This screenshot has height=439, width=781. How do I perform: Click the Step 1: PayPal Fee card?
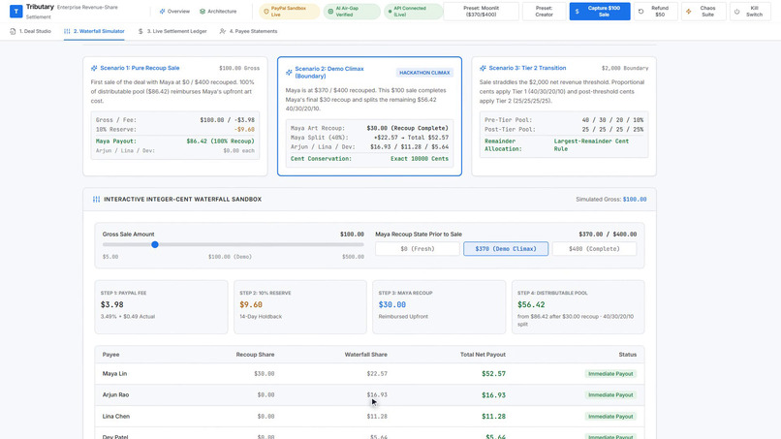pos(161,307)
